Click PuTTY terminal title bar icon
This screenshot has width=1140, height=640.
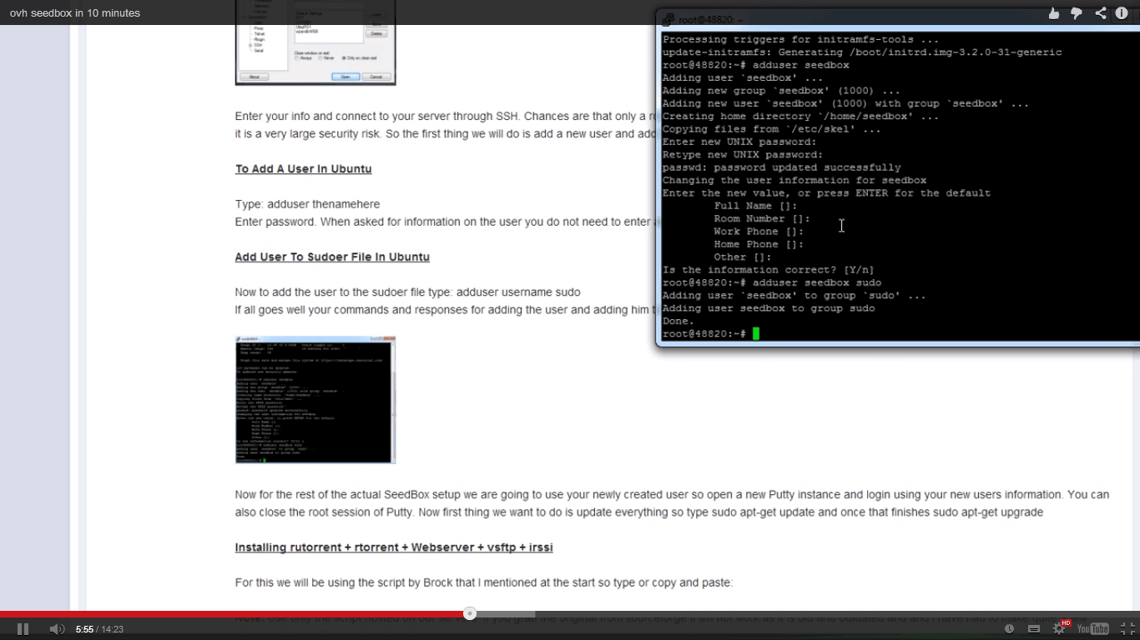coord(668,20)
